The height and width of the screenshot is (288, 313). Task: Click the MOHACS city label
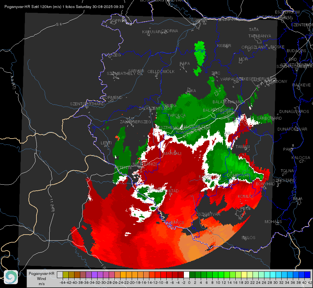tap(273, 222)
